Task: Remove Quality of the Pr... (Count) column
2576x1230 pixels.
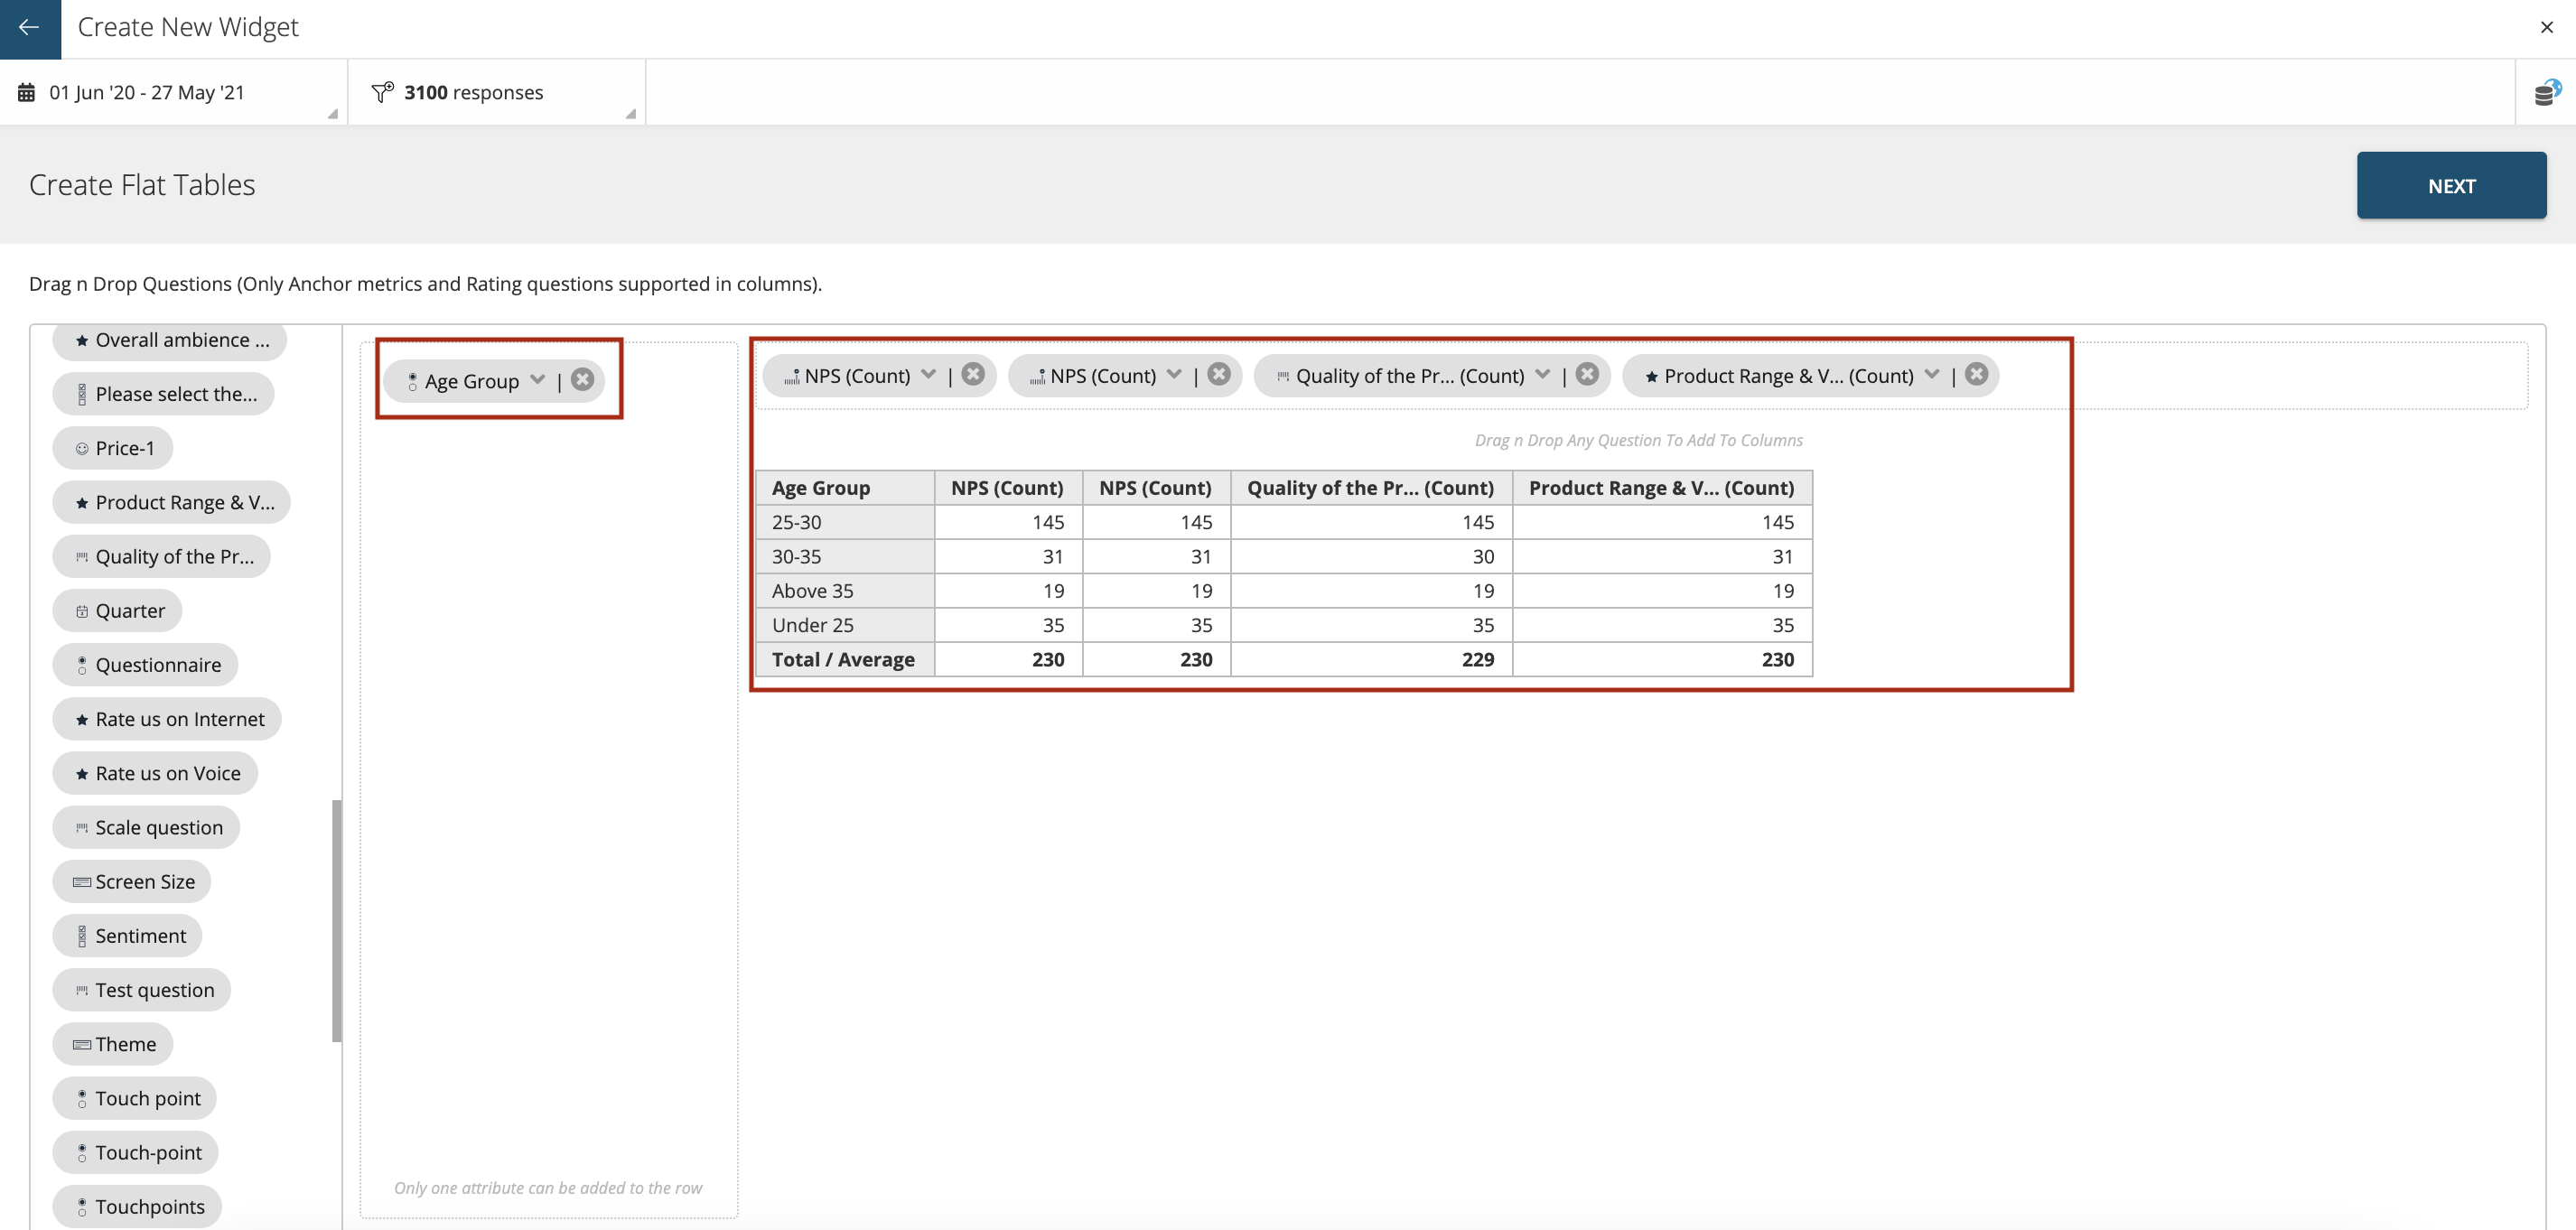Action: point(1587,375)
